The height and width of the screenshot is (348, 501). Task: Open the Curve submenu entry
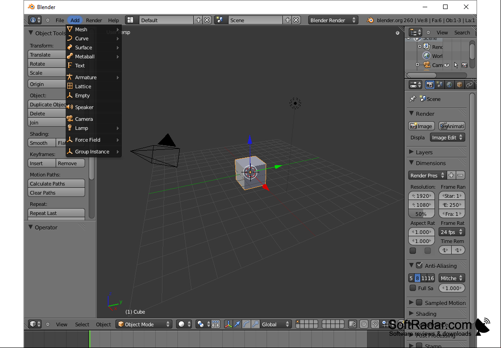click(x=93, y=38)
